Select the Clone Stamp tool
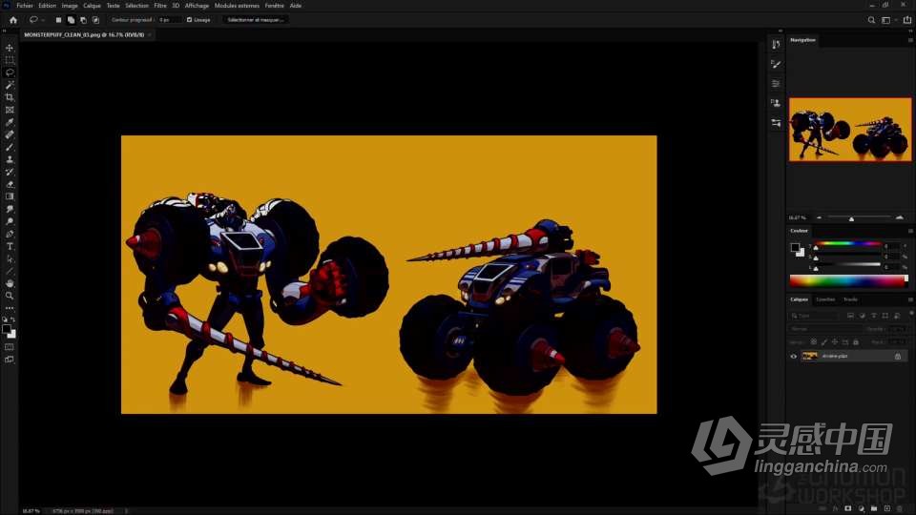 click(x=10, y=159)
